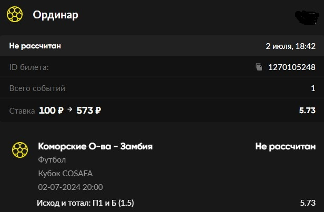Viewport: 324px width, 212px height.
Task: Open the Коморские О-ва – Замбия match
Action: (95, 146)
